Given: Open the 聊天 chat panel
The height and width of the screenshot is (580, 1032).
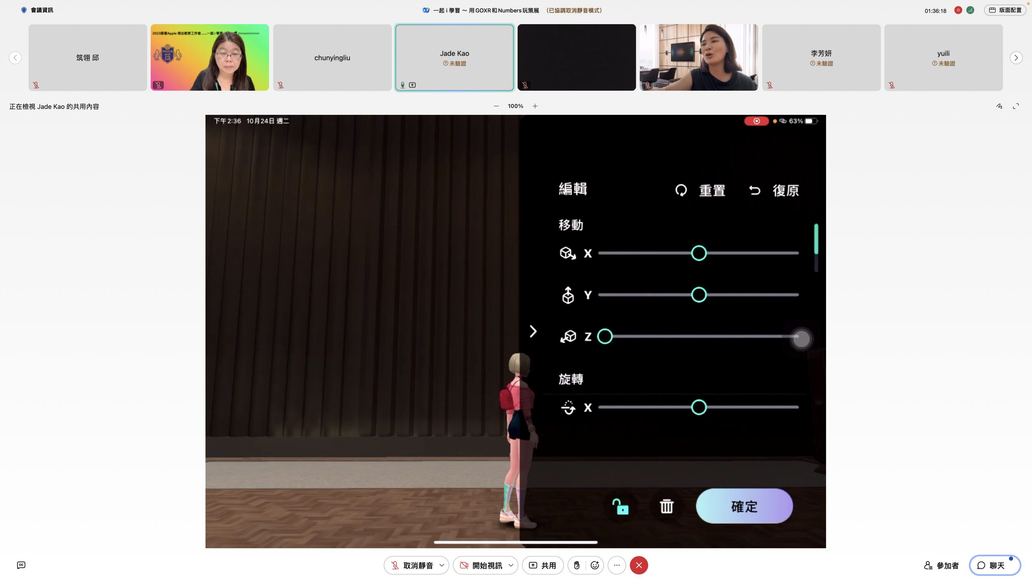Looking at the screenshot, I should click(995, 565).
